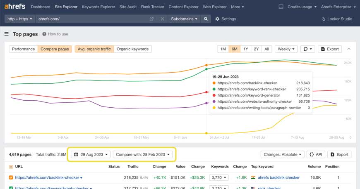Click the Ahrefs logo

15,7
